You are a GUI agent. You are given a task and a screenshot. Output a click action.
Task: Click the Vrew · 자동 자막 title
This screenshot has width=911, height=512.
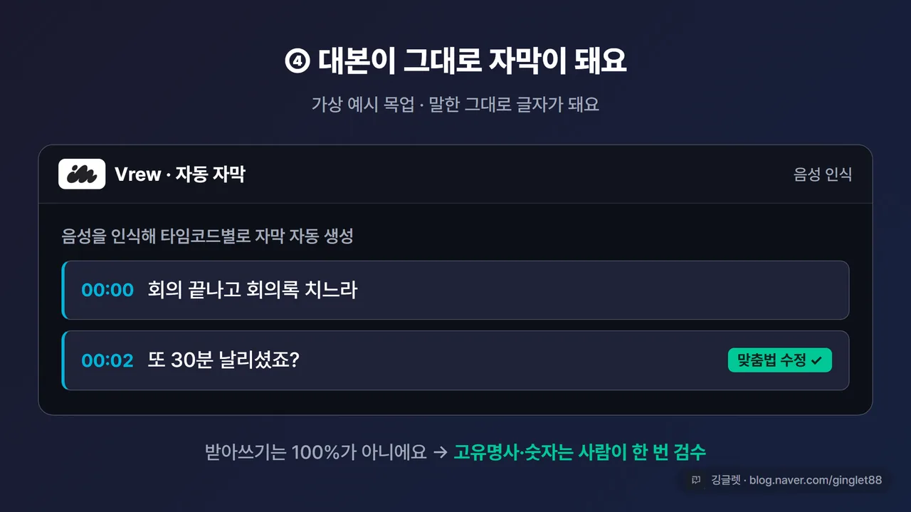(180, 174)
